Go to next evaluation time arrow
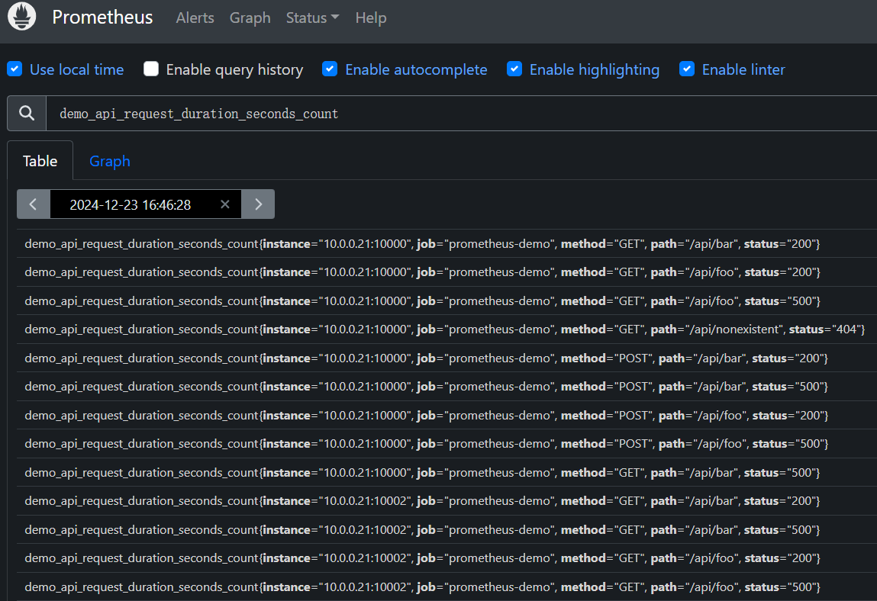The image size is (877, 601). coord(258,204)
